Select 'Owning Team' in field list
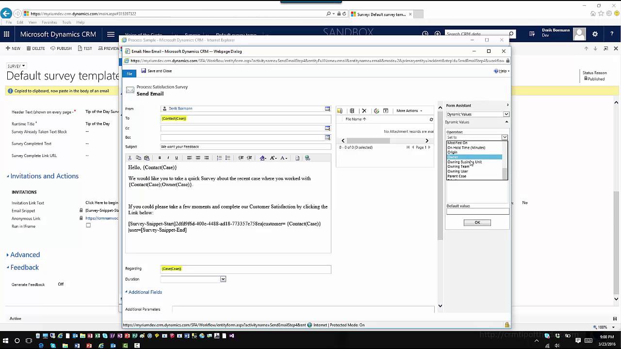 pos(458,166)
